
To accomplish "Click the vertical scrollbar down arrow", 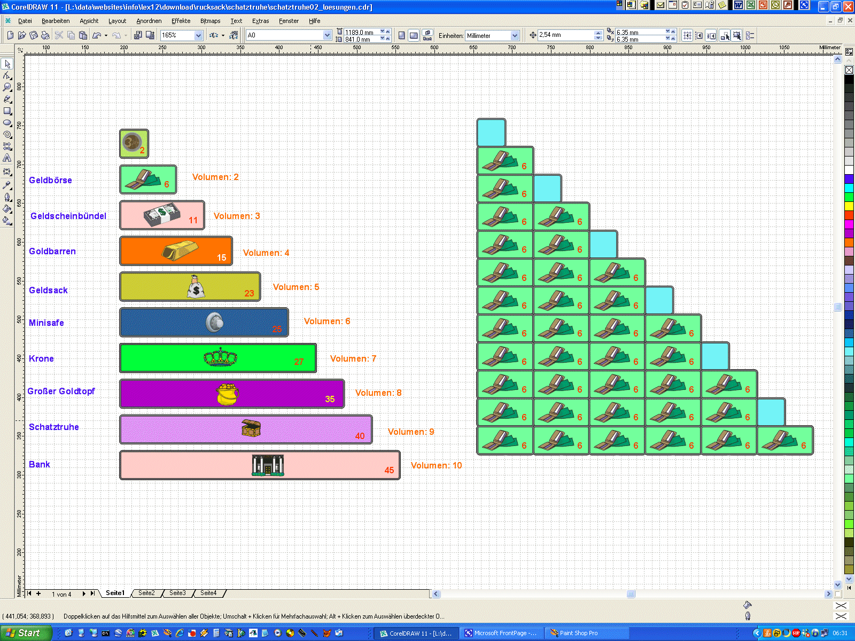I will tap(838, 585).
